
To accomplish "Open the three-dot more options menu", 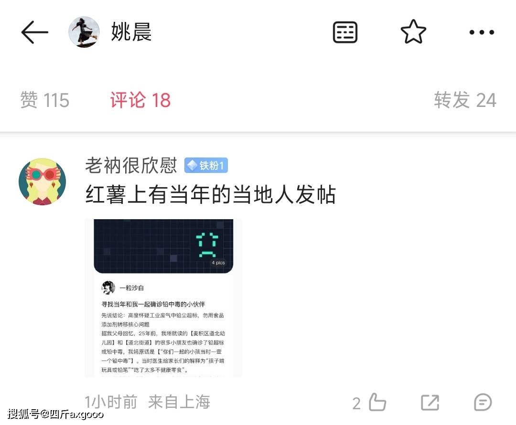I will [x=482, y=32].
